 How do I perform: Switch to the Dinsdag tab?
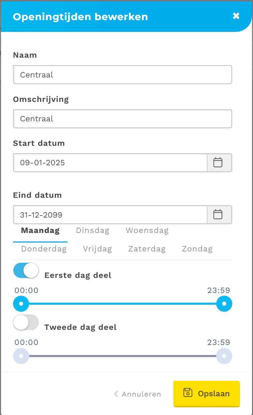coord(92,231)
